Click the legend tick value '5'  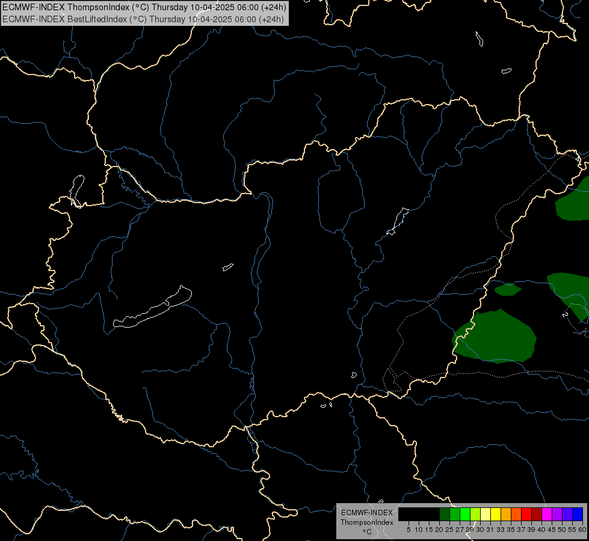pos(409,530)
